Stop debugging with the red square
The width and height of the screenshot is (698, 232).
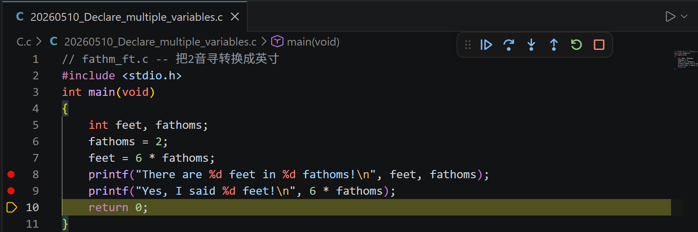point(599,45)
